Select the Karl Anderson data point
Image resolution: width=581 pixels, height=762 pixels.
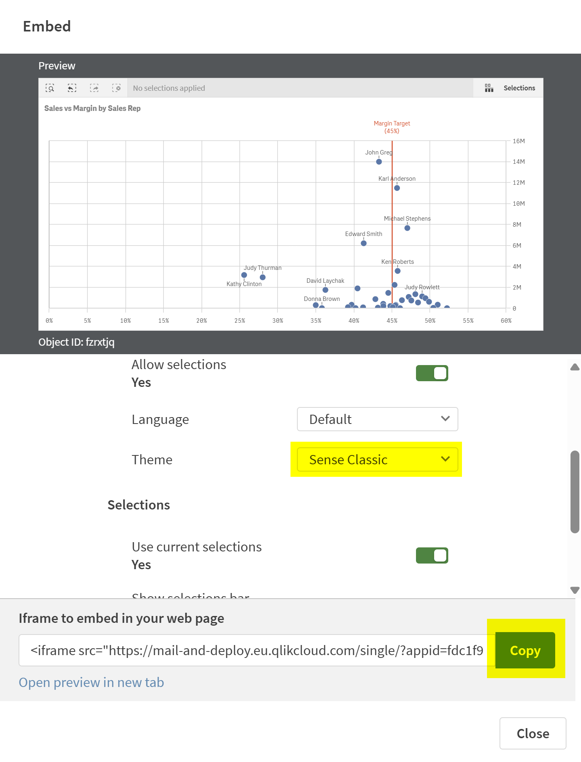(397, 188)
